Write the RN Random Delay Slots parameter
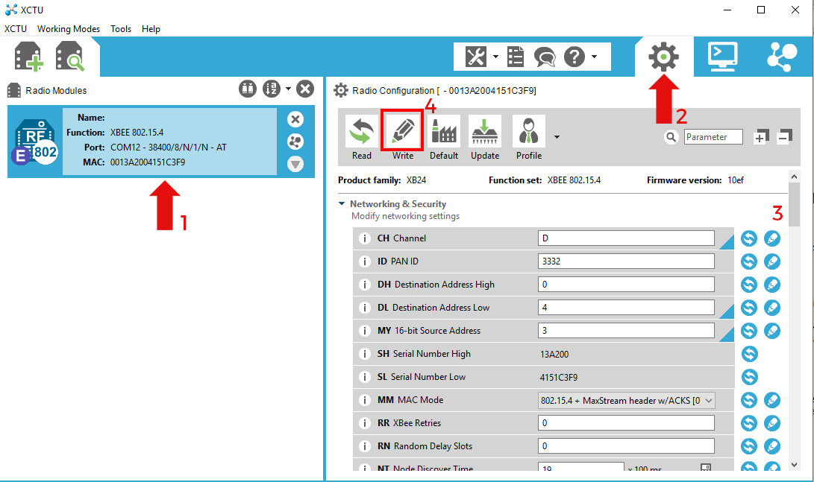 click(x=772, y=446)
